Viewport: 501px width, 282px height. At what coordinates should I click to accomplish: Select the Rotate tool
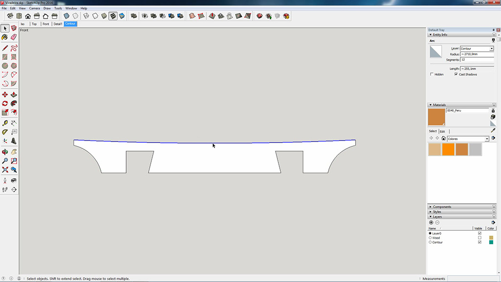pyautogui.click(x=5, y=104)
